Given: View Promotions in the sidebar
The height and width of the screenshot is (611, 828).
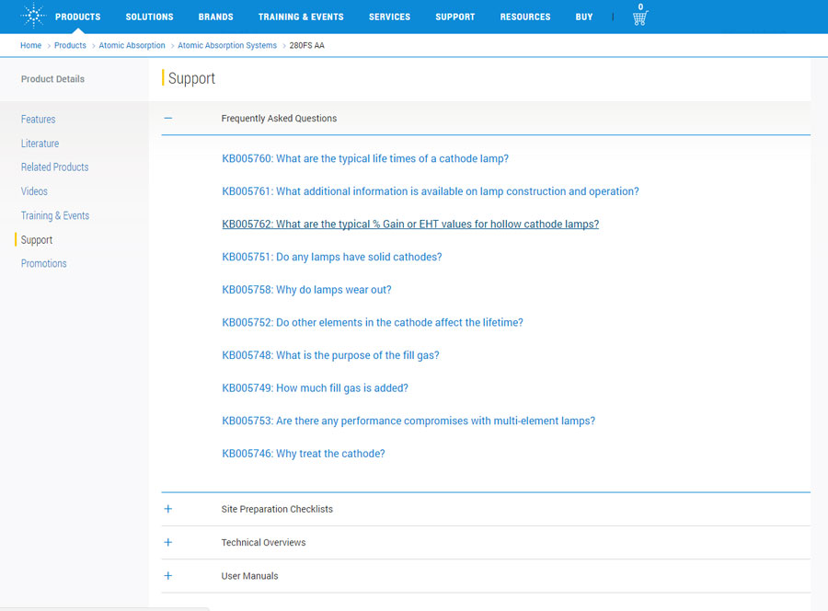Looking at the screenshot, I should click(x=43, y=263).
